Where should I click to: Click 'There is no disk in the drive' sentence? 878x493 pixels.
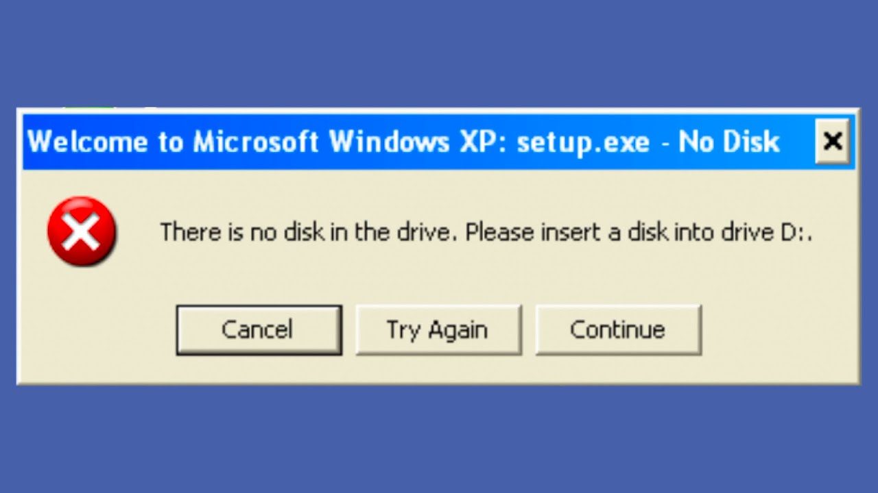(307, 233)
